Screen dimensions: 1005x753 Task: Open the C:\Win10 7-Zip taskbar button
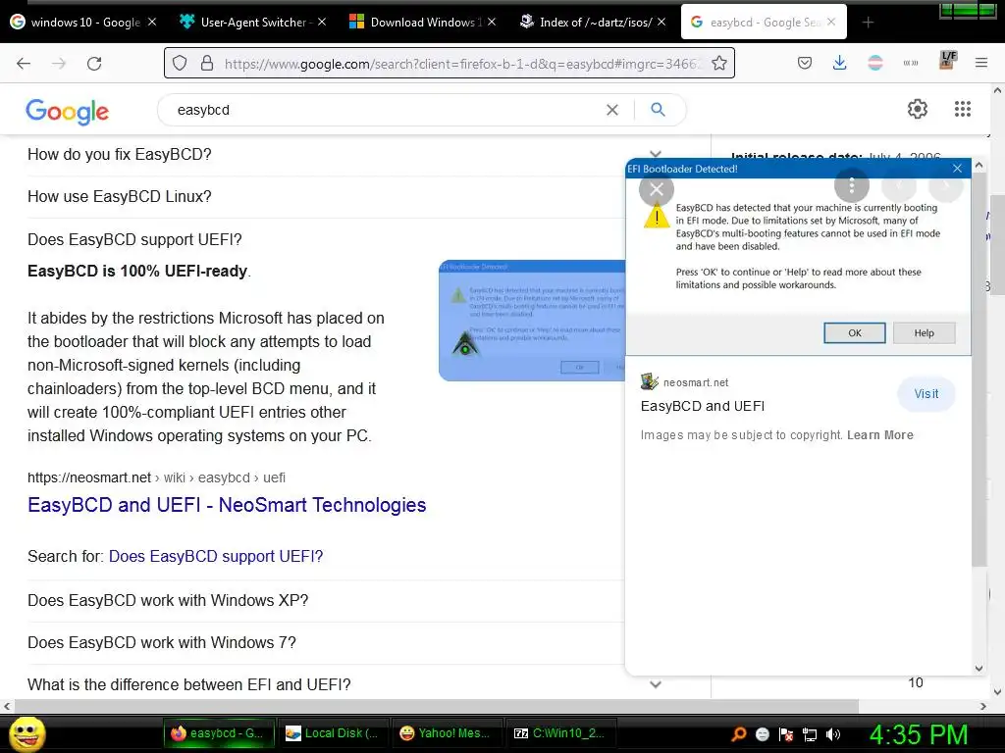tap(560, 733)
